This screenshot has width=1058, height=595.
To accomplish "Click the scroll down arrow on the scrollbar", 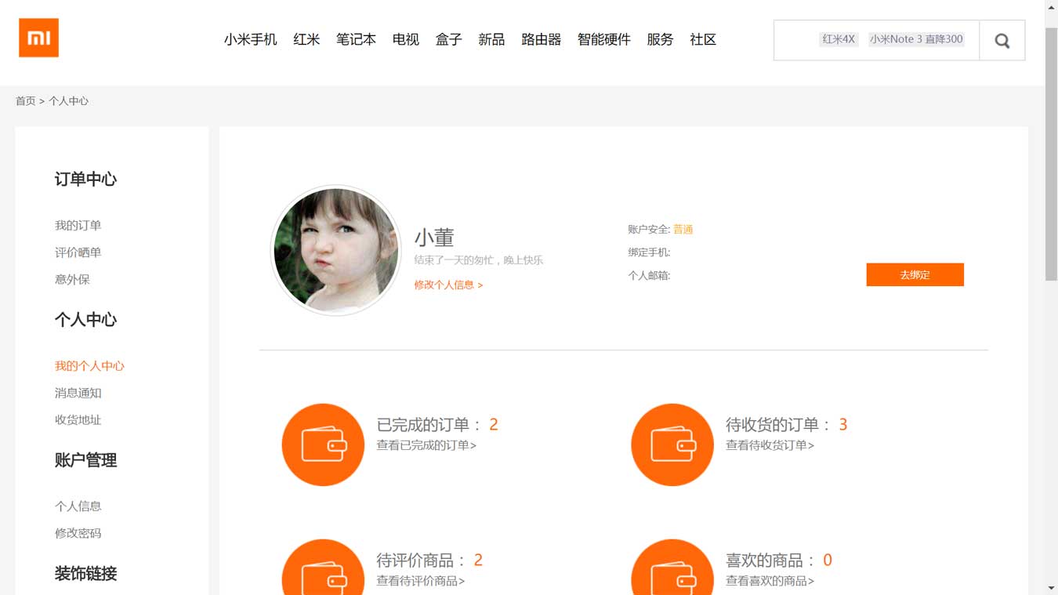I will [x=1051, y=587].
